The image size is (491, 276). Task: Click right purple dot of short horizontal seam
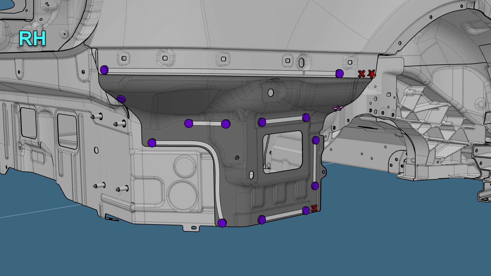click(x=226, y=124)
